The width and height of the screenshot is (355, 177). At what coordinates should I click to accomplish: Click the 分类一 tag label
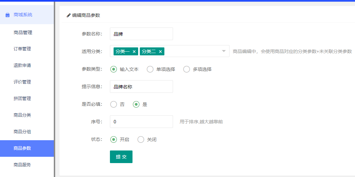123,51
